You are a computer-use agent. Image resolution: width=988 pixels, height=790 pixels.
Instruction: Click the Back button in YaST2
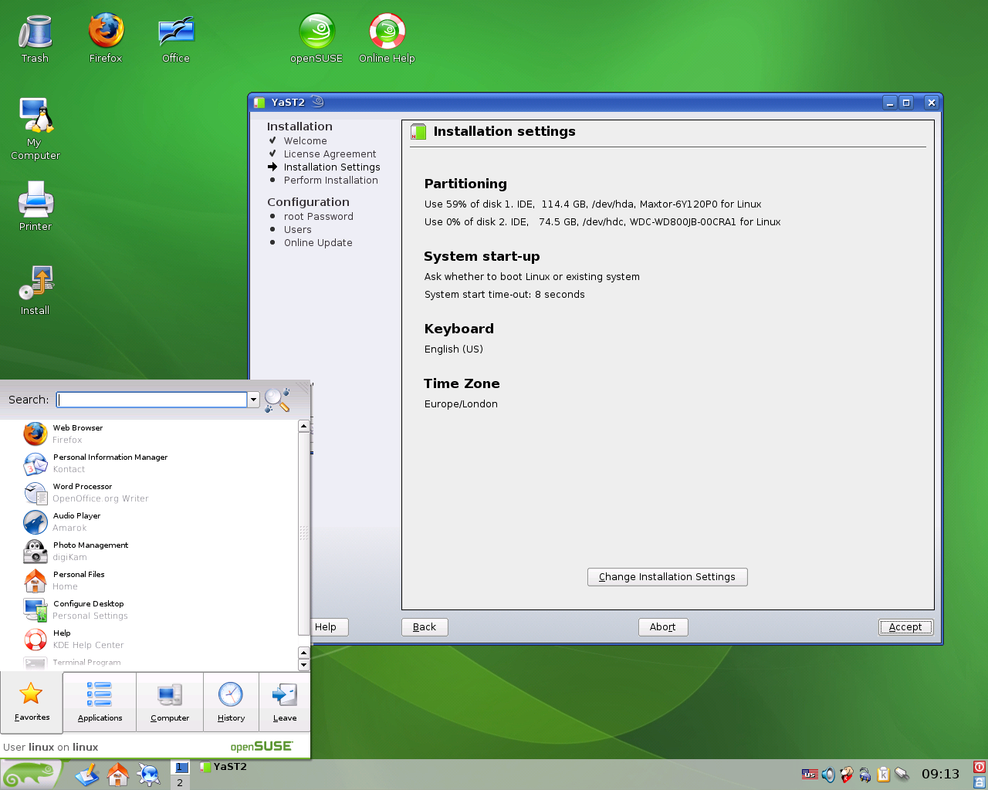425,627
